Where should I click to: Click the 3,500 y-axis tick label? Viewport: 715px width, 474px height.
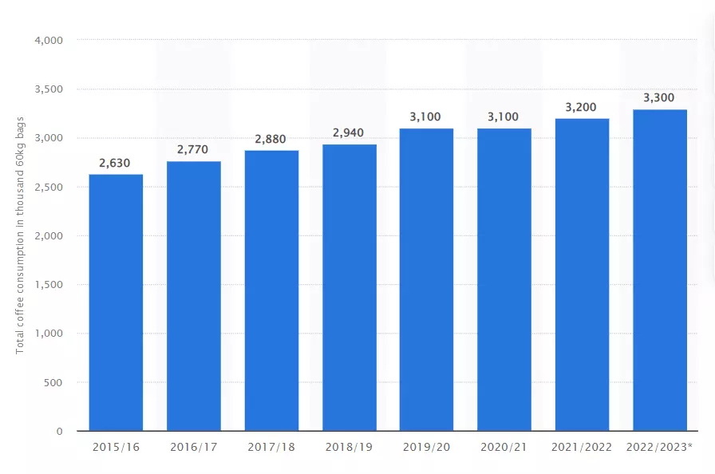tap(49, 89)
